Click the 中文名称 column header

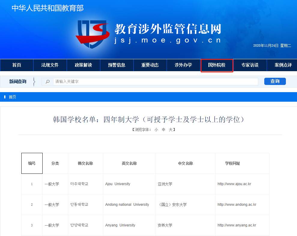pos(185,163)
